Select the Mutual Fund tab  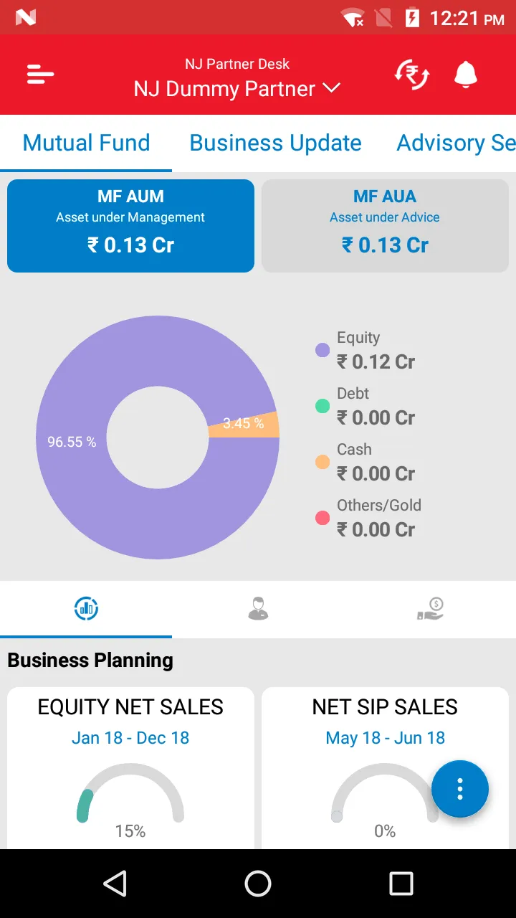click(x=86, y=143)
